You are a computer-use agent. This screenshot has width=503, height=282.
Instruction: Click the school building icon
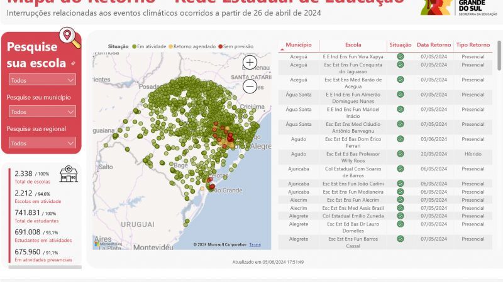tap(68, 174)
